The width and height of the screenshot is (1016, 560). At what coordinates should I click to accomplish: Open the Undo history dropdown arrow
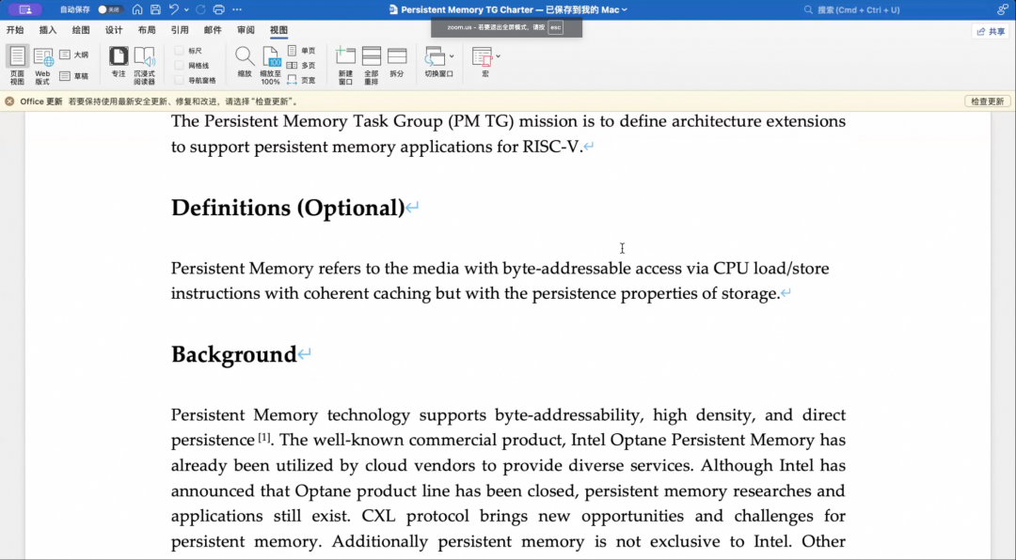pyautogui.click(x=186, y=9)
